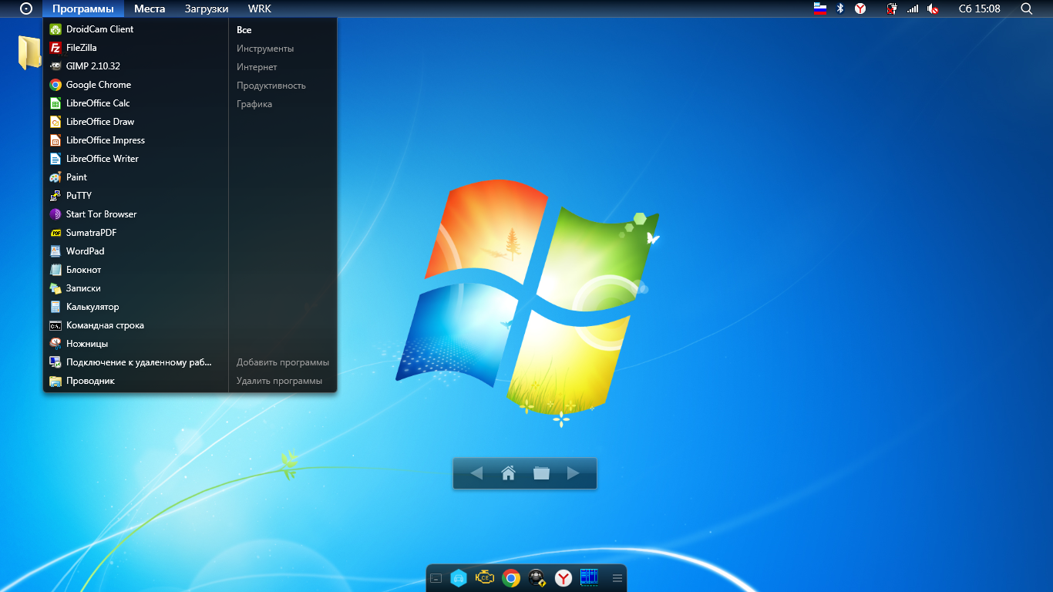Launch Ножницы
Viewport: 1053px width, 592px height.
(x=136, y=344)
